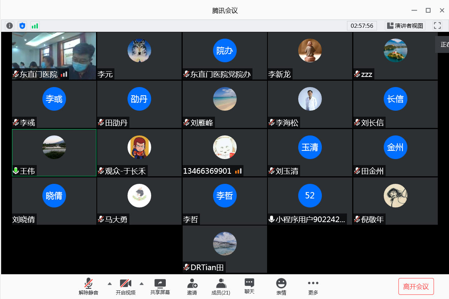Open the members (成员) list with 21 participants
The image size is (449, 299).
[x=221, y=287]
